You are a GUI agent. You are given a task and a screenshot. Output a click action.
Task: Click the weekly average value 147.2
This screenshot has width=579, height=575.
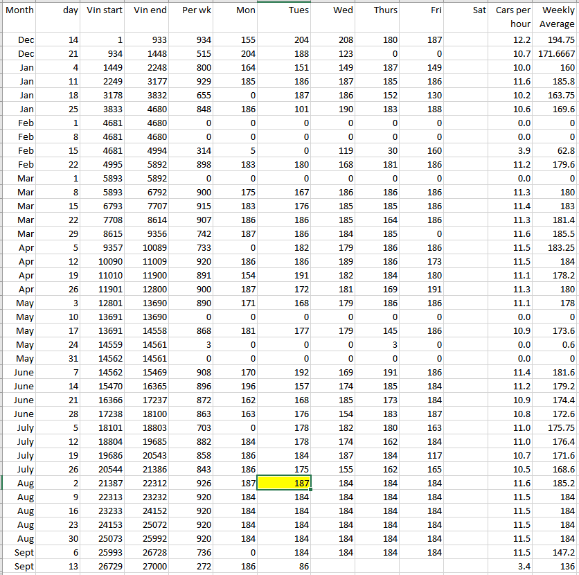click(557, 552)
